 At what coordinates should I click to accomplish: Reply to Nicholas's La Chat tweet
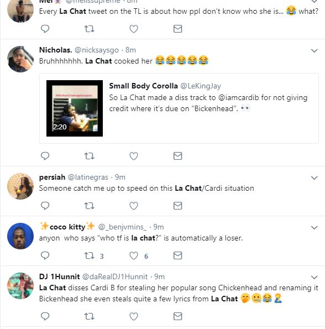(45, 156)
